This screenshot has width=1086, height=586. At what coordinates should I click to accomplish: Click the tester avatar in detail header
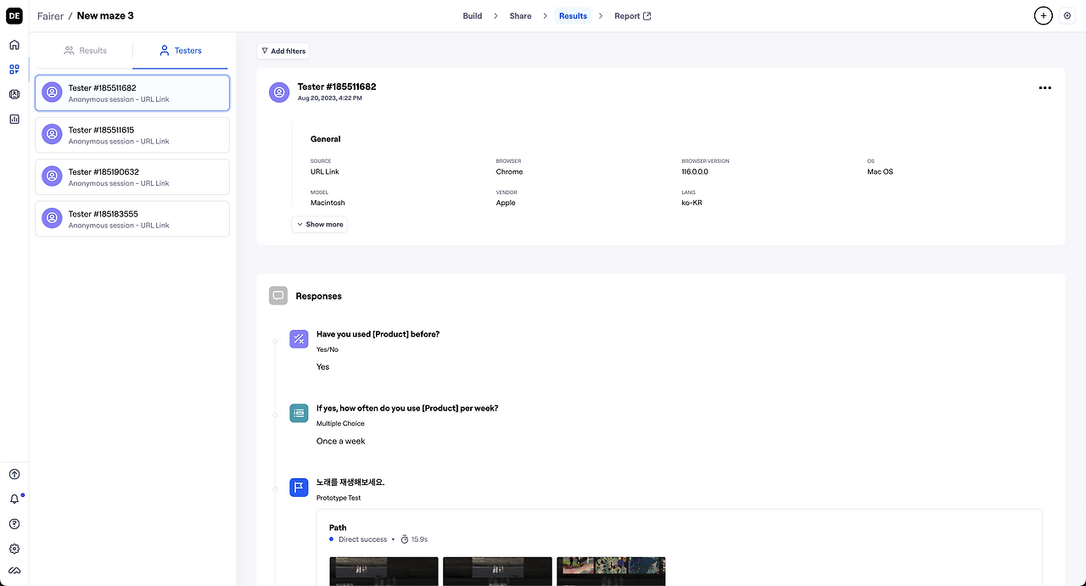pyautogui.click(x=279, y=92)
